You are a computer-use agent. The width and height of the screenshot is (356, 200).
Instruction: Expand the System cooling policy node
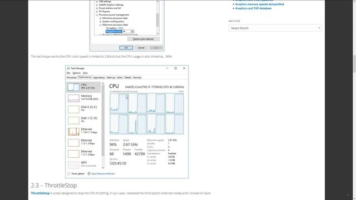point(100,21)
